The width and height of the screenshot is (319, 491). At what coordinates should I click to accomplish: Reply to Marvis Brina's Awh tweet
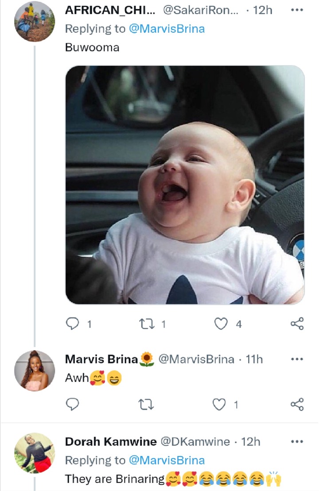(x=72, y=404)
